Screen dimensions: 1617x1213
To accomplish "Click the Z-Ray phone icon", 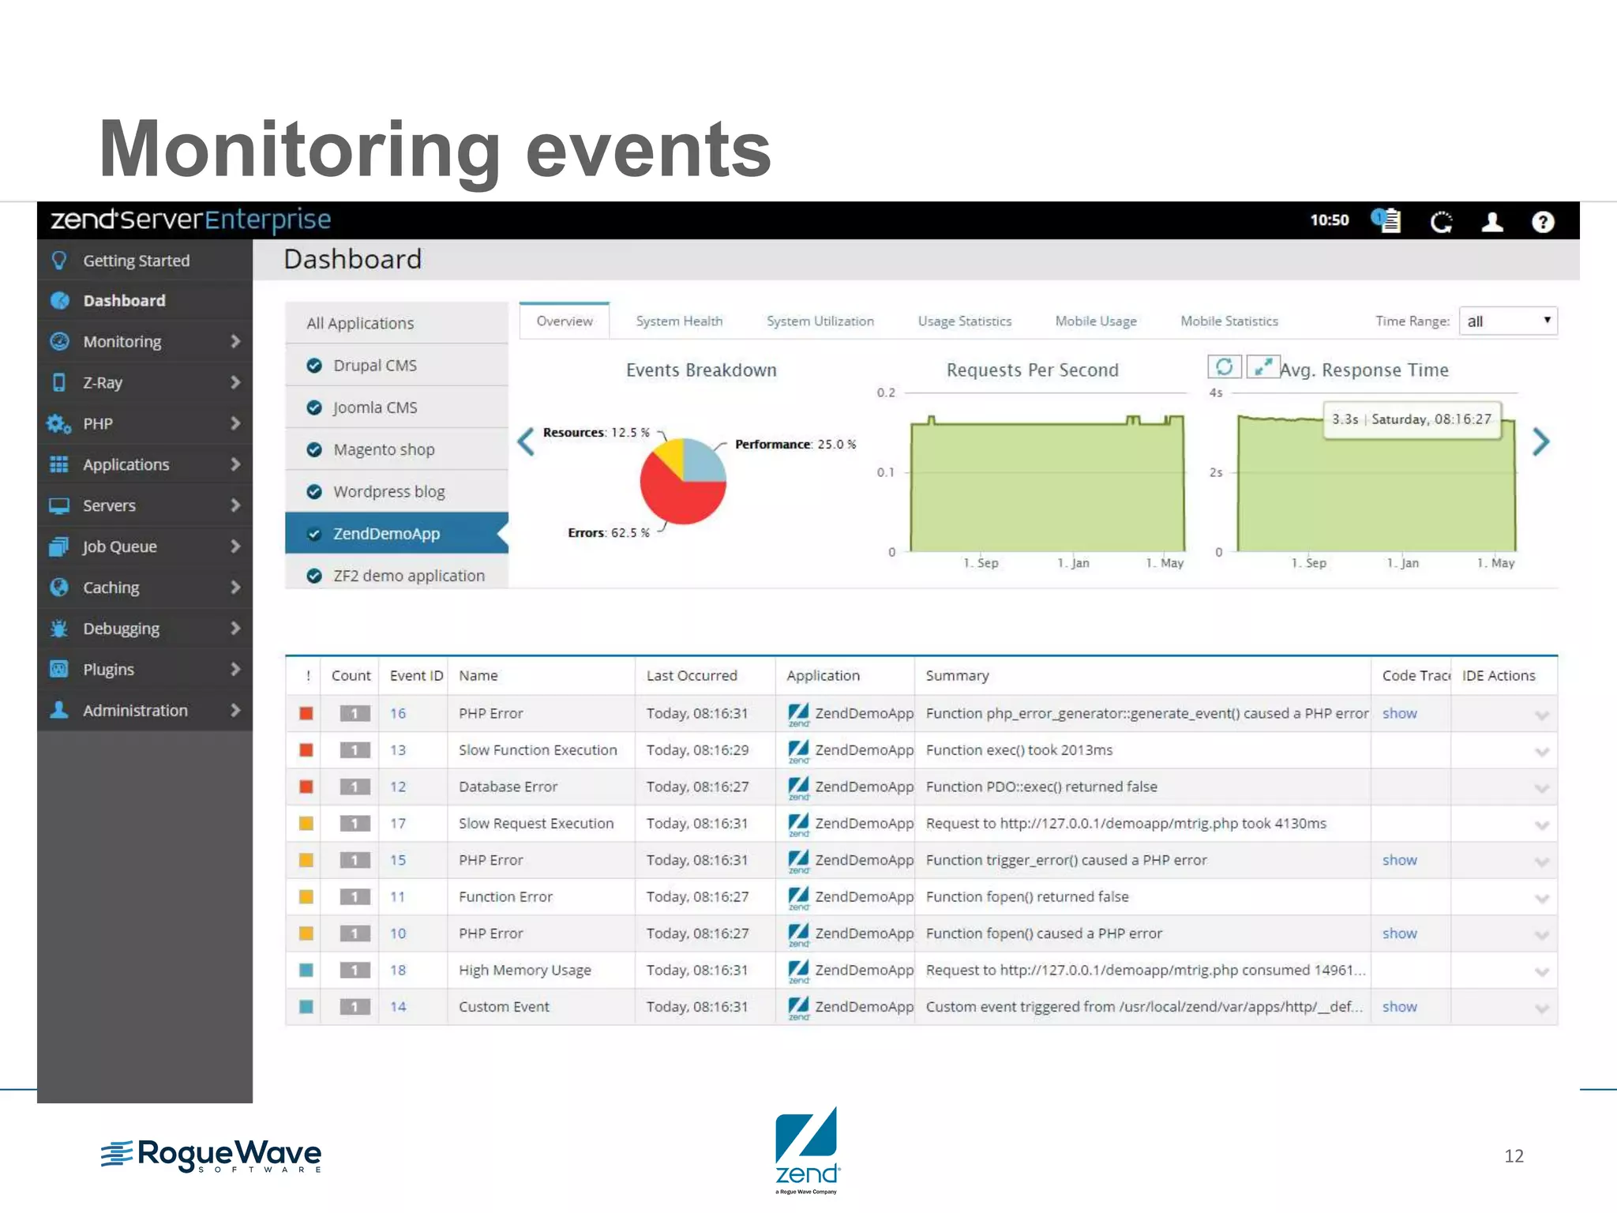I will [59, 382].
